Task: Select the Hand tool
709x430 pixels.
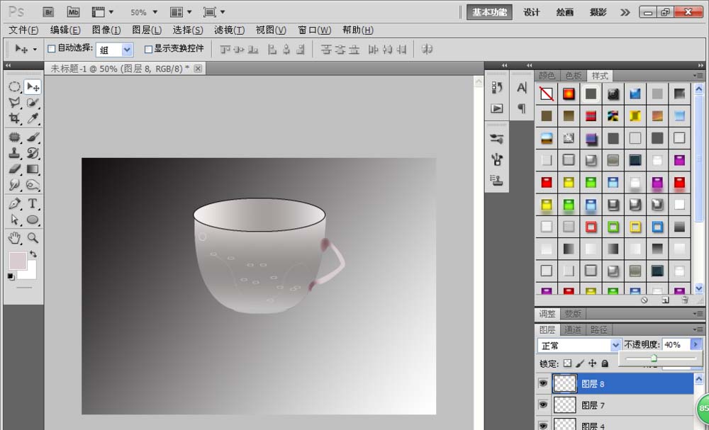Action: (x=16, y=239)
